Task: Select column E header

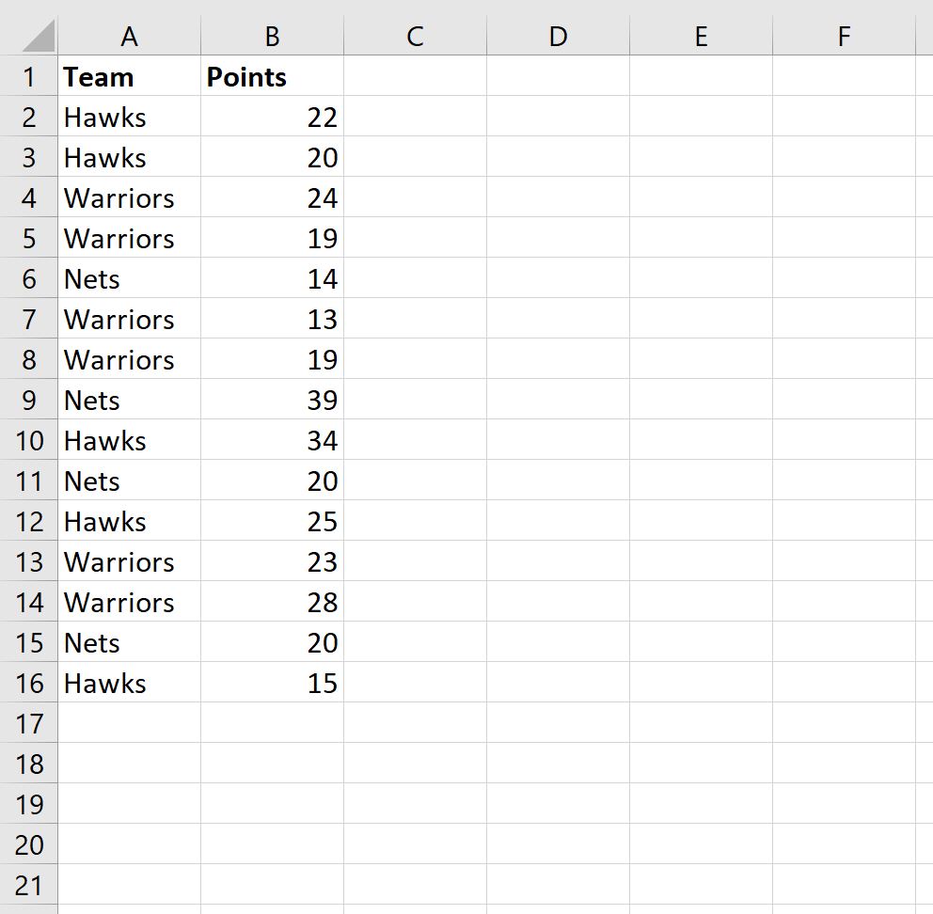Action: (x=701, y=36)
